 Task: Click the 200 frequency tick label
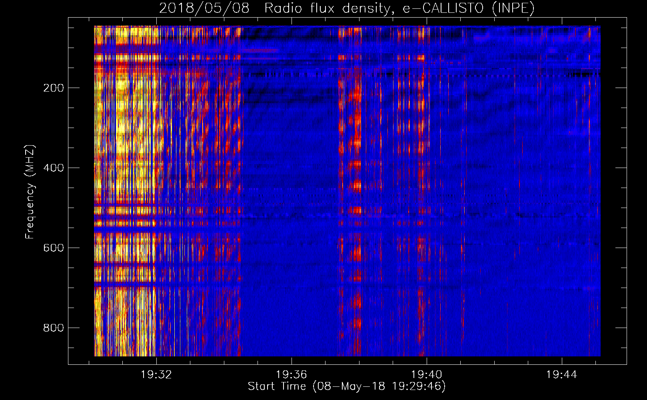pos(54,88)
